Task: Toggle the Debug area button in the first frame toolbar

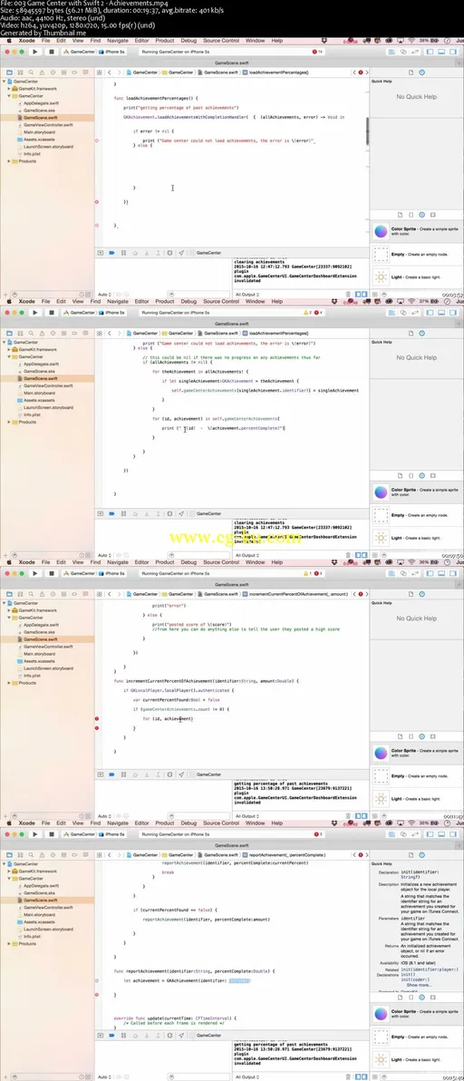Action: (x=440, y=52)
